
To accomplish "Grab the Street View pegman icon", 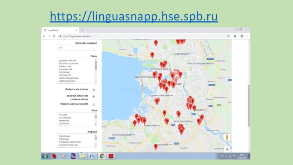I will pos(227,137).
